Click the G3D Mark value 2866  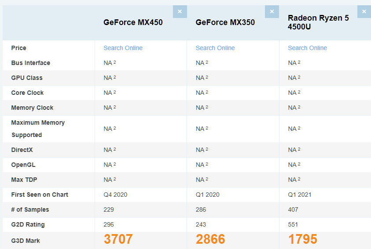click(x=210, y=239)
